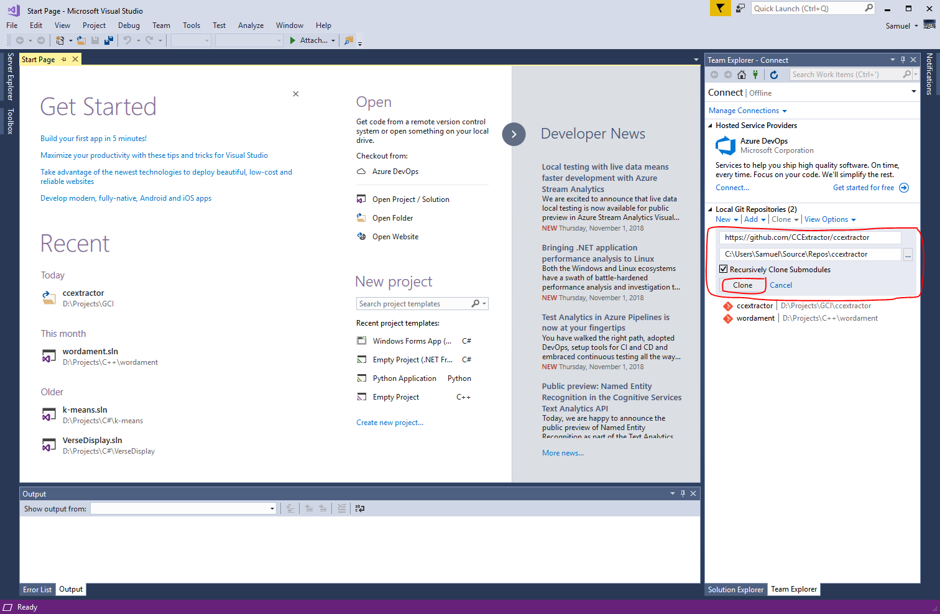Switch to the Error List tab

click(x=37, y=590)
